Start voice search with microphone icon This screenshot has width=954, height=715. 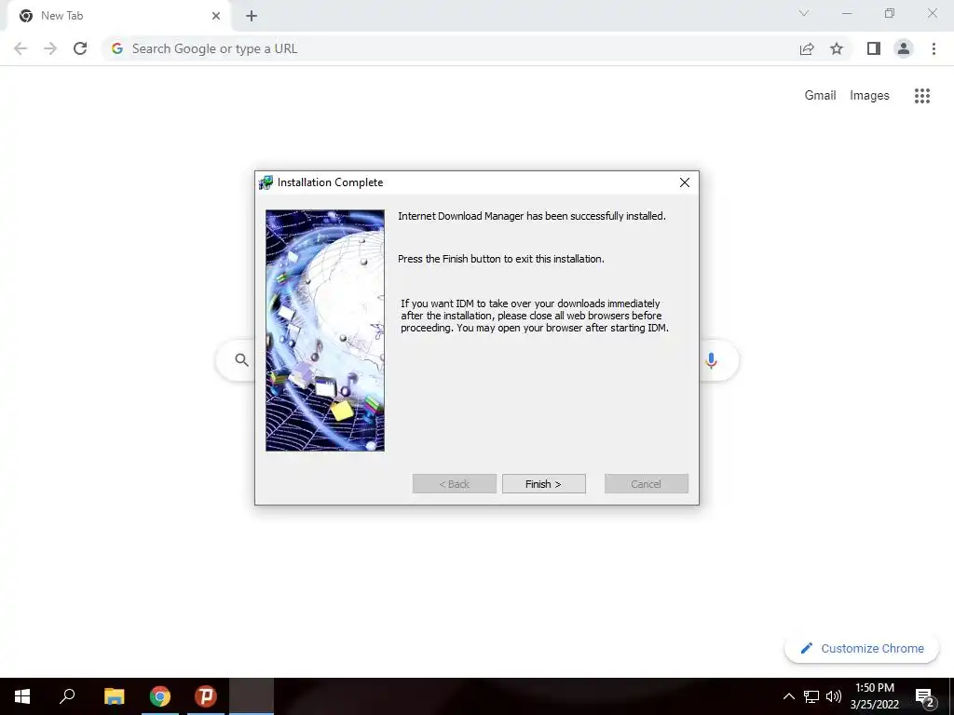tap(711, 360)
